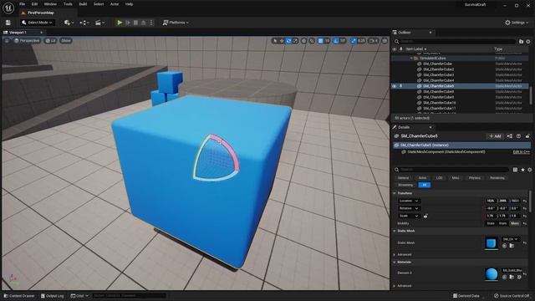Image resolution: width=535 pixels, height=301 pixels.
Task: Select the Physics filter in Details
Action: click(x=474, y=178)
